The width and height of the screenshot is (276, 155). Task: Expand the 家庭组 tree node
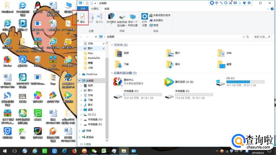coord(79,137)
